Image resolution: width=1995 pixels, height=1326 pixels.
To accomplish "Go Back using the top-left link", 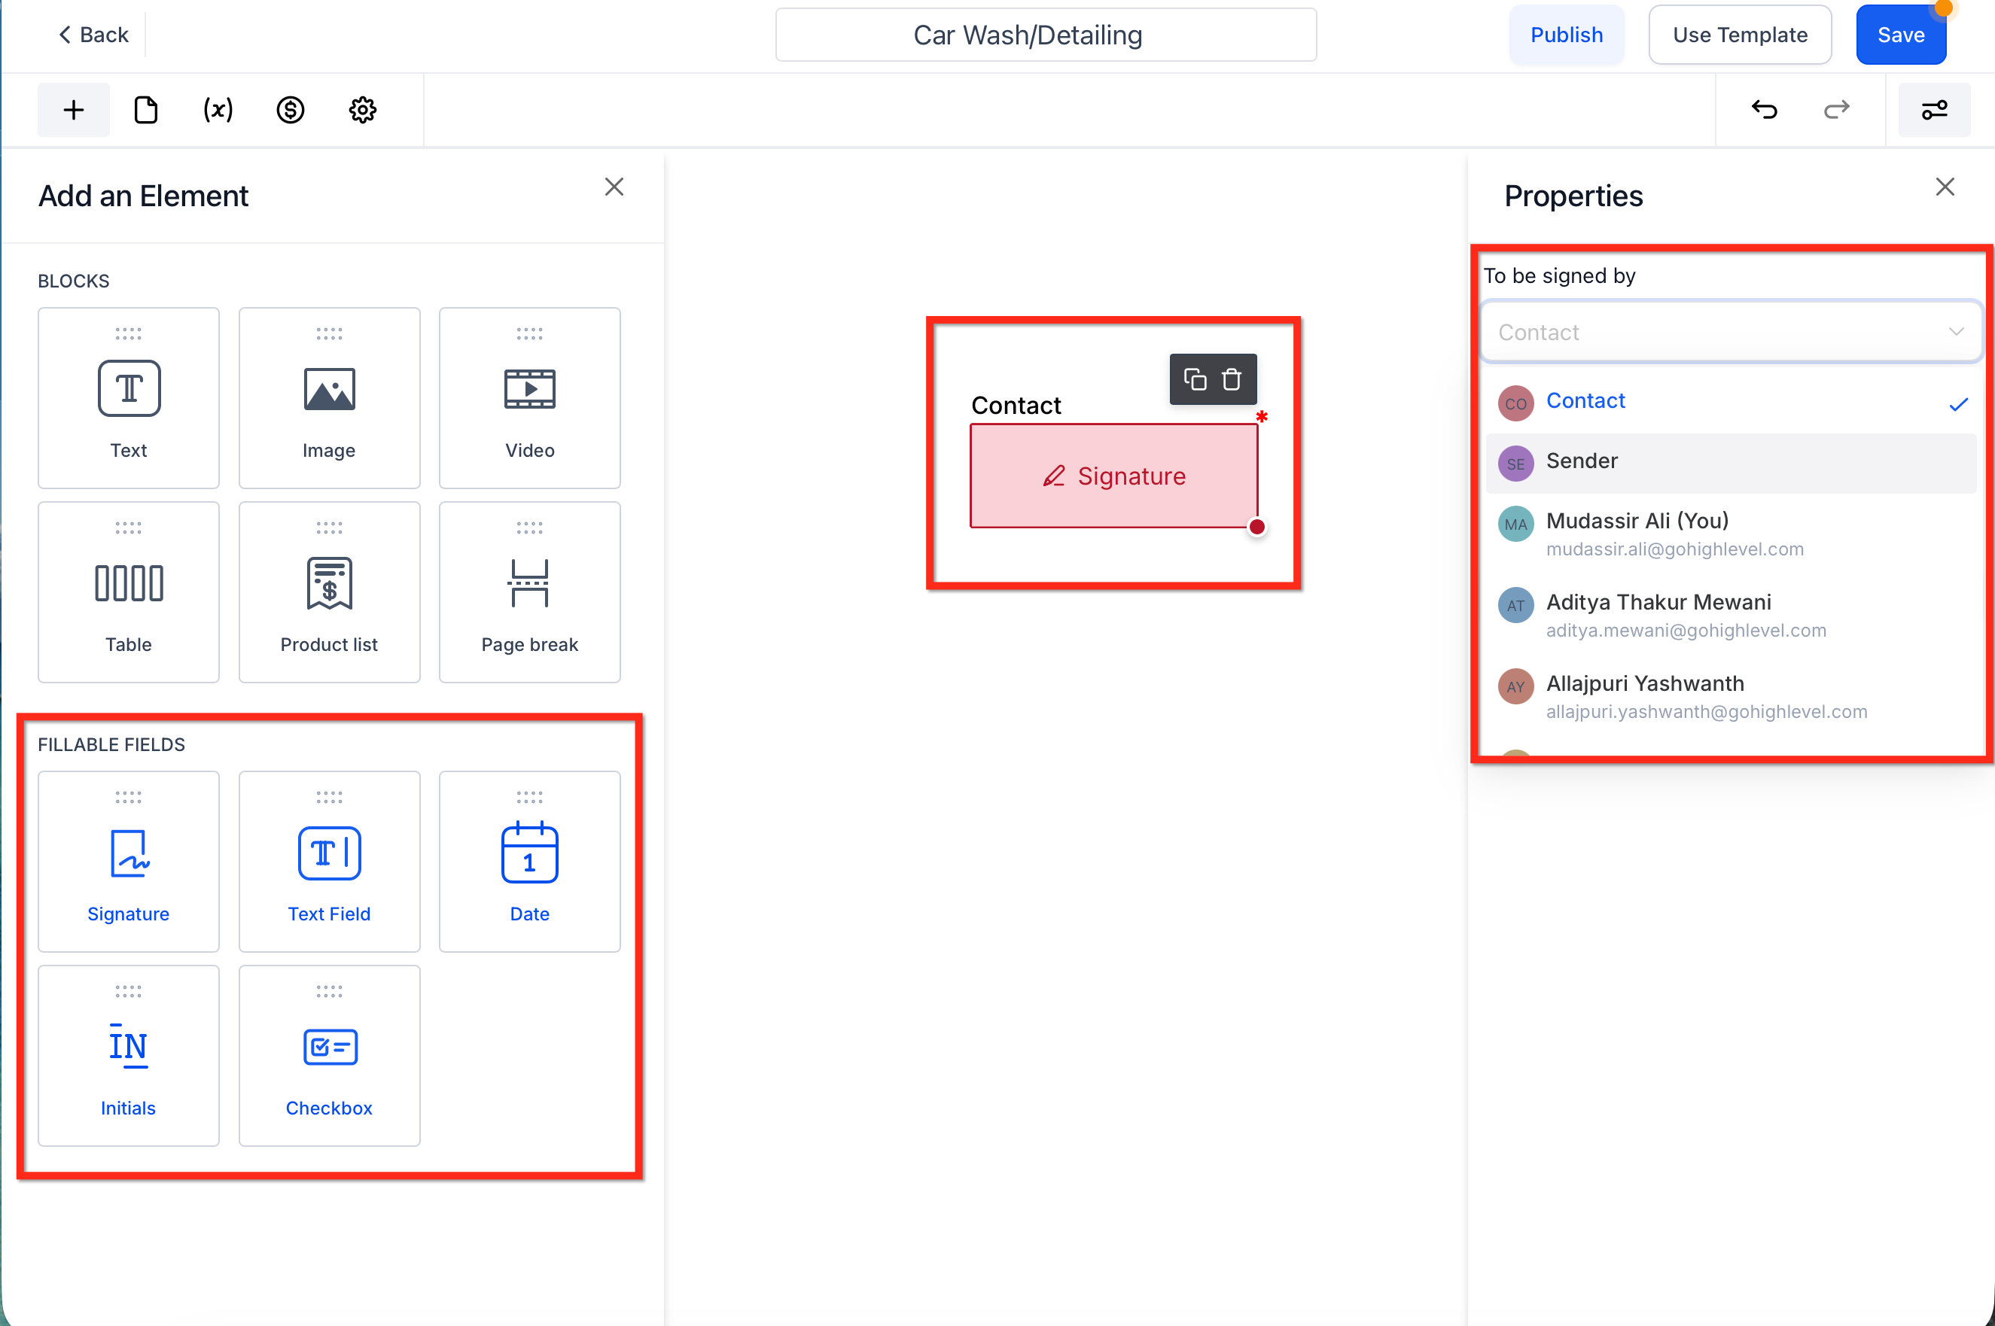I will tap(93, 35).
